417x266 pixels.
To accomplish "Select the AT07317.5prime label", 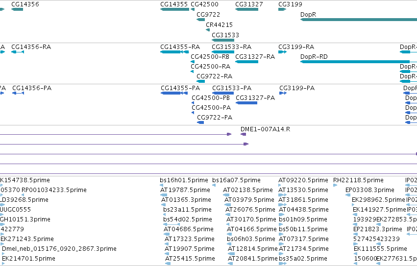I will (304, 239).
